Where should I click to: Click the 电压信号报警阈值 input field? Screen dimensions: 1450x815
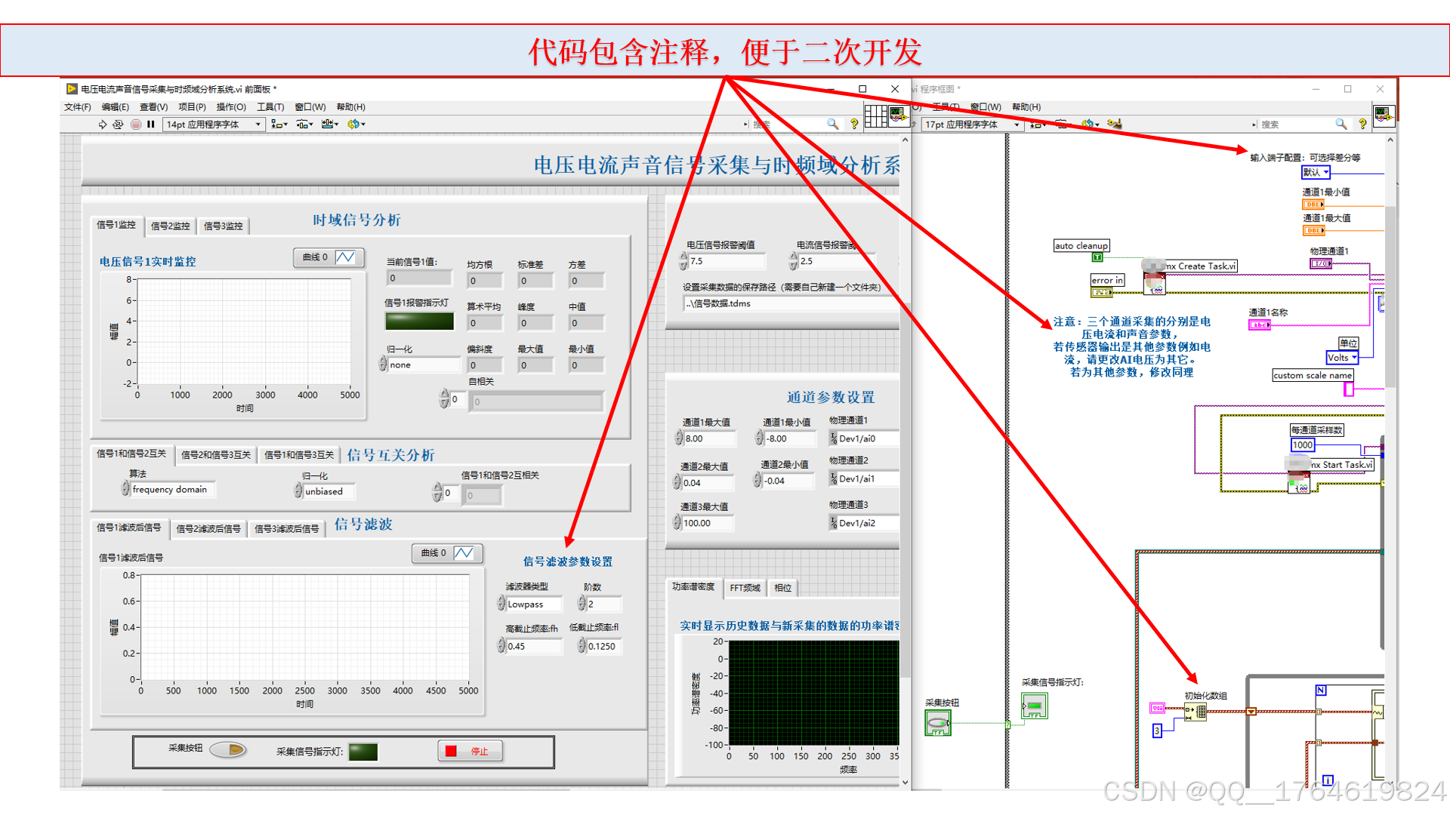(725, 261)
